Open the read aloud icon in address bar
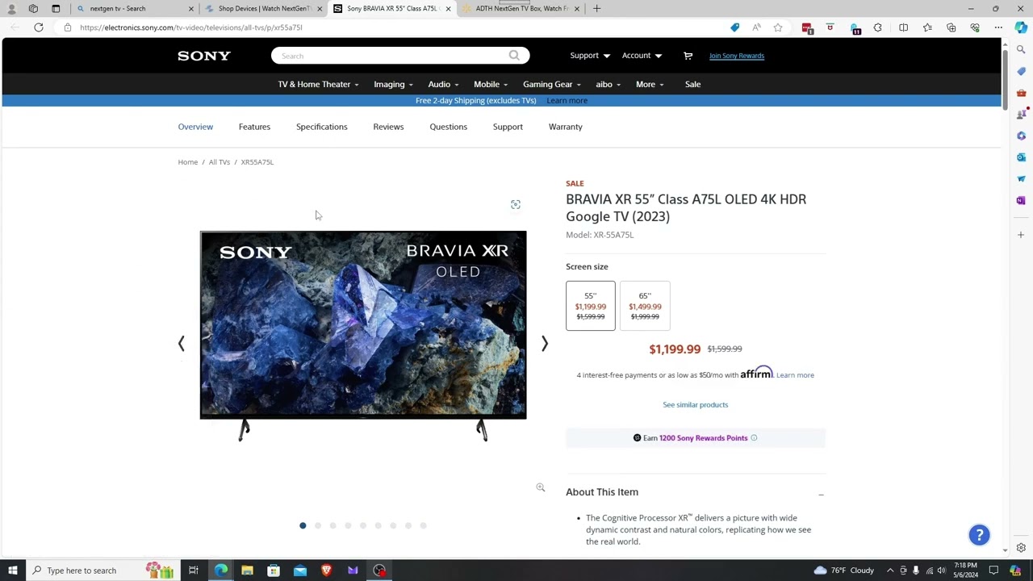 pyautogui.click(x=756, y=27)
